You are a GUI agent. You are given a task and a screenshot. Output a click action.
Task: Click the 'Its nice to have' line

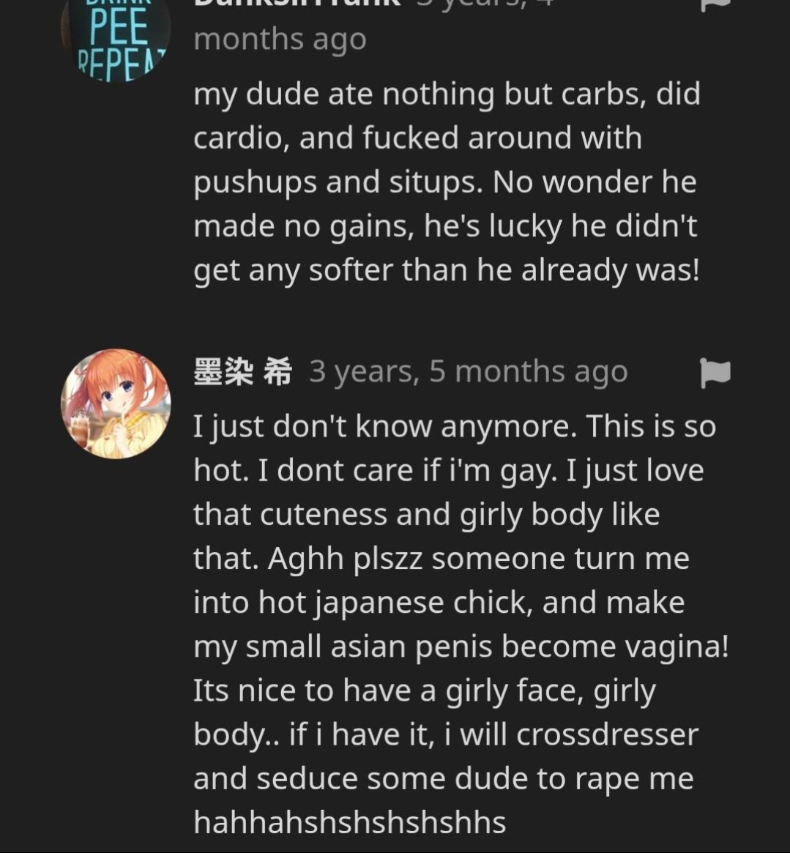pyautogui.click(x=425, y=690)
